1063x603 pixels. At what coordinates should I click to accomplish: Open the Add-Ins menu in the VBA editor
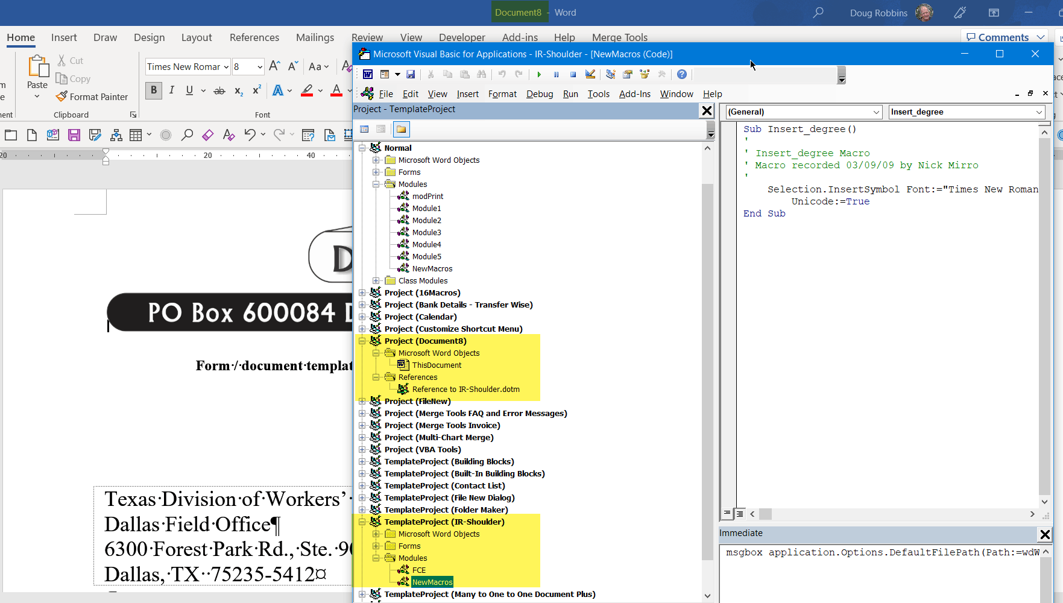click(635, 94)
